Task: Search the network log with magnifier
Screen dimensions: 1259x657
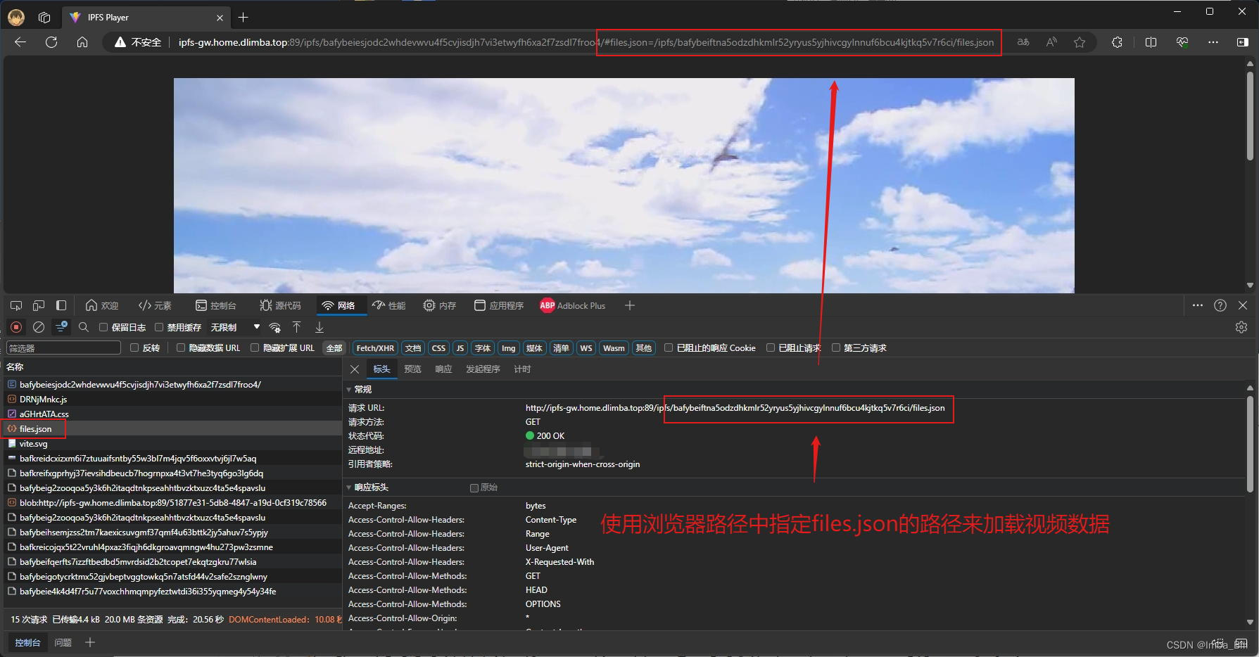Action: pyautogui.click(x=84, y=327)
